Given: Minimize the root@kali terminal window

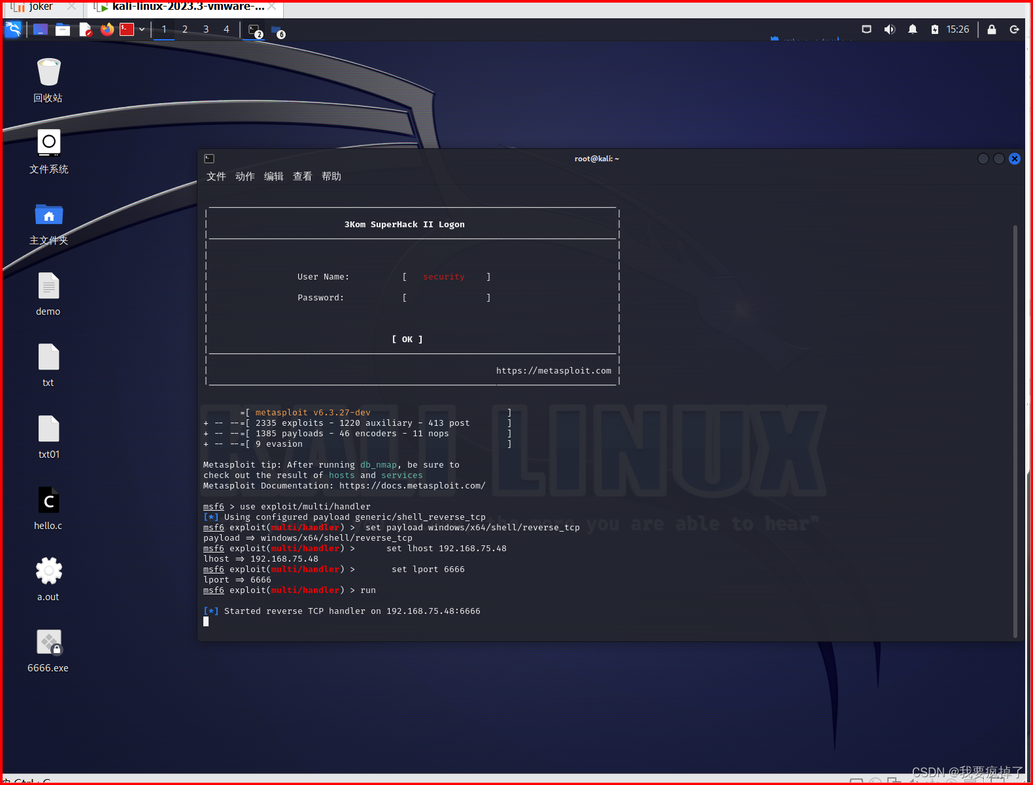Looking at the screenshot, I should point(983,159).
